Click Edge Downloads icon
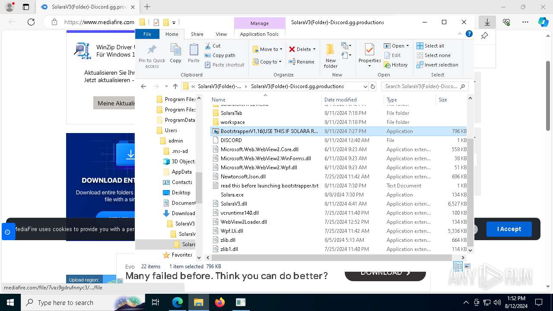This screenshot has width=553, height=311. pos(487,22)
